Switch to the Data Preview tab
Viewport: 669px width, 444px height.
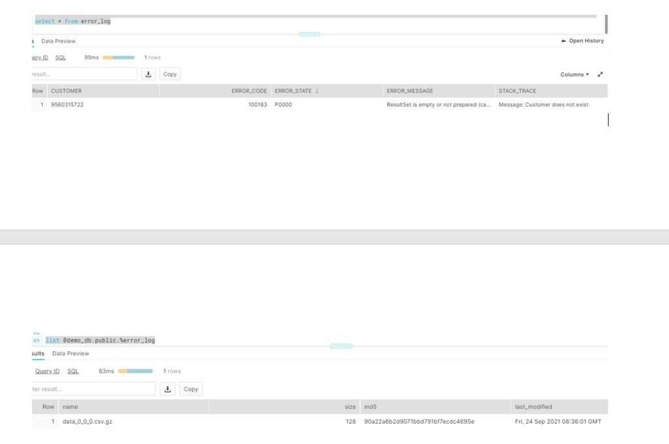(x=58, y=41)
